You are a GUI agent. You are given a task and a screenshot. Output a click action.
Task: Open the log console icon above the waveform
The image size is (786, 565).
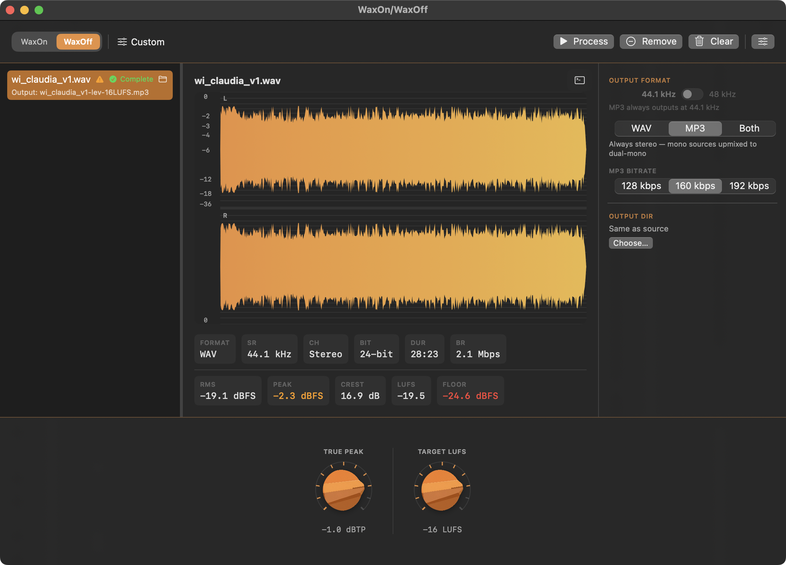click(579, 80)
